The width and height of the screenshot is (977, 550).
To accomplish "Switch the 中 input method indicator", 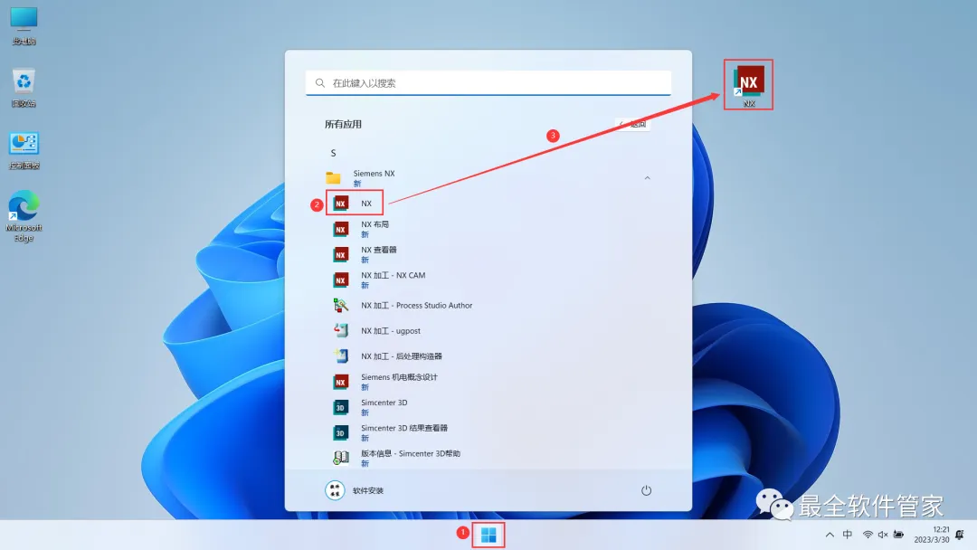I will pyautogui.click(x=848, y=535).
